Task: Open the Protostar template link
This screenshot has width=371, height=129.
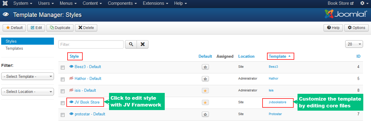Action: [x=275, y=114]
